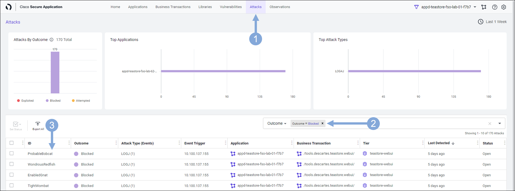This screenshot has height=191, width=515.
Task: Select the EnabledGnat row checkbox
Action: [x=12, y=175]
